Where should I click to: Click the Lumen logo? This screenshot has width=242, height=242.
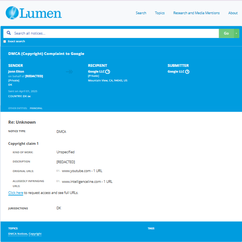coord(34,13)
